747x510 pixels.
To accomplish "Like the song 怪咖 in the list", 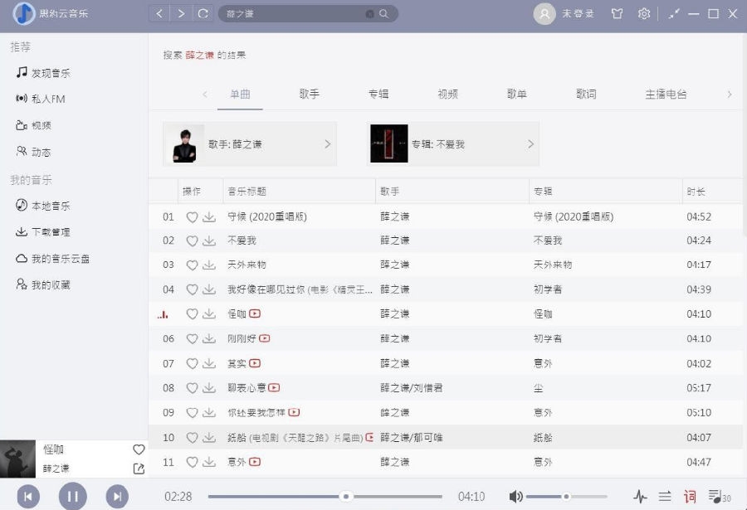I will pos(192,313).
